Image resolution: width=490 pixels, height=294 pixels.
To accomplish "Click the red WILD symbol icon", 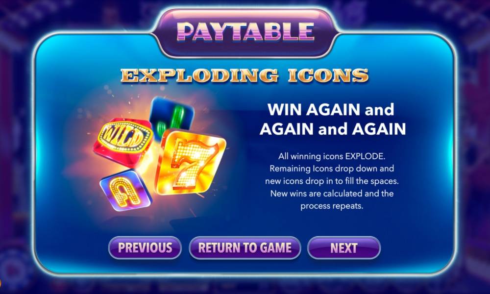I will point(124,140).
